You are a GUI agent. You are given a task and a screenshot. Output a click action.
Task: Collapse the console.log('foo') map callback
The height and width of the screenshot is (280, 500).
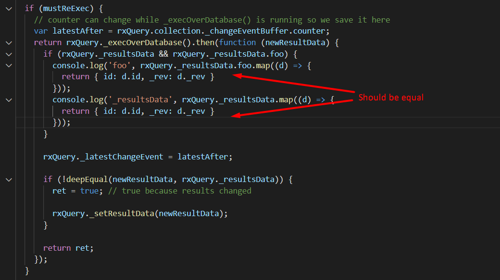tap(8, 65)
